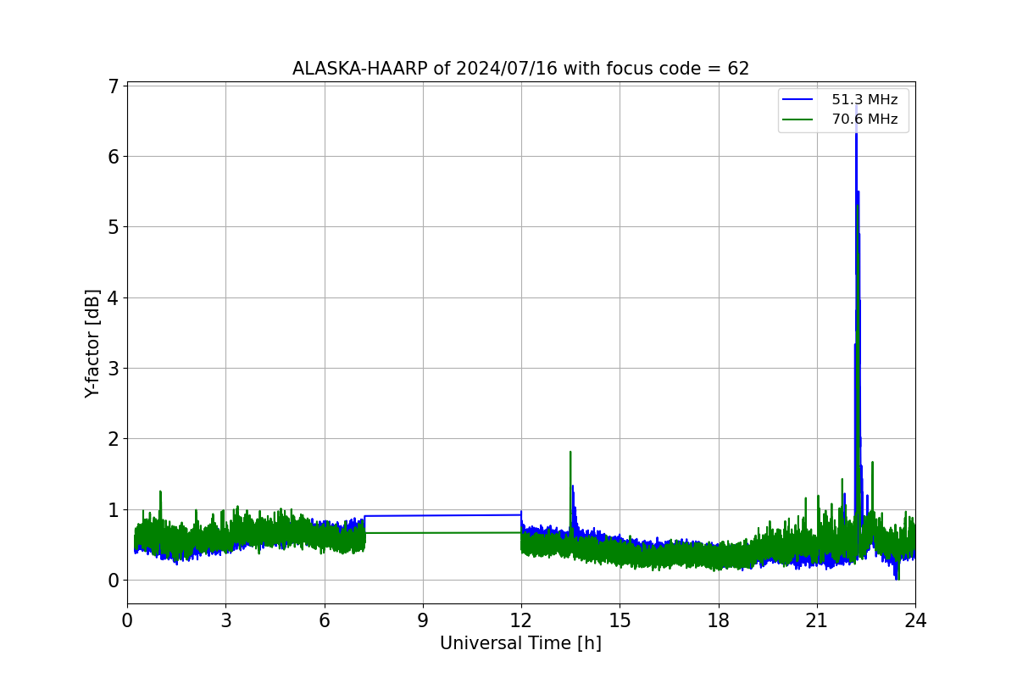
Task: Click the green spike near 13.5 h
Action: [570, 492]
